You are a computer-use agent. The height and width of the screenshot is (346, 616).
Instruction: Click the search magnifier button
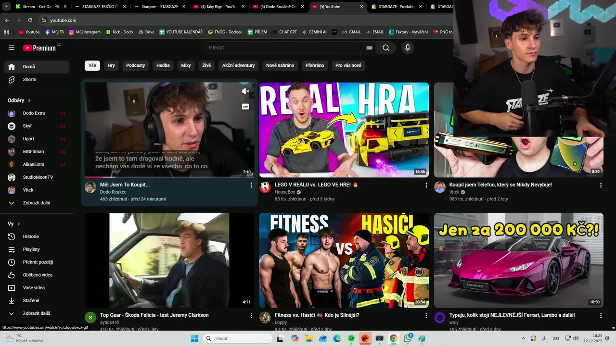(386, 48)
